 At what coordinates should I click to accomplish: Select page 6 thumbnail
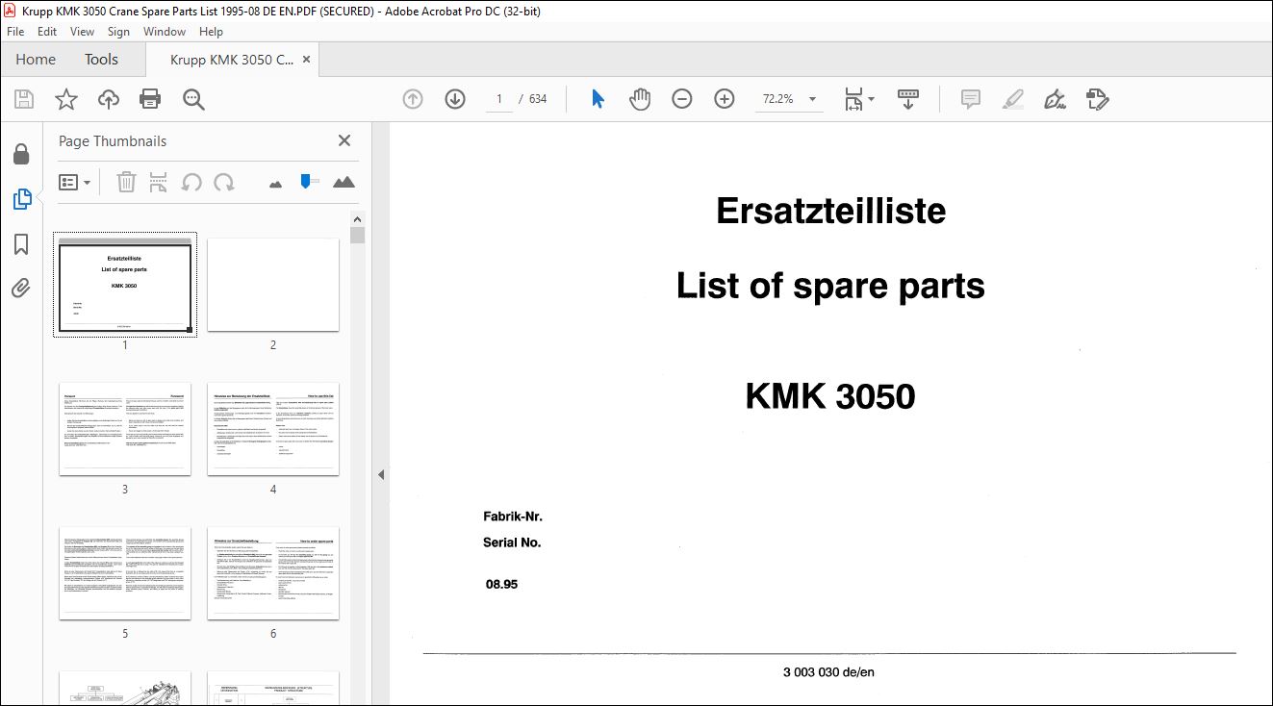273,573
